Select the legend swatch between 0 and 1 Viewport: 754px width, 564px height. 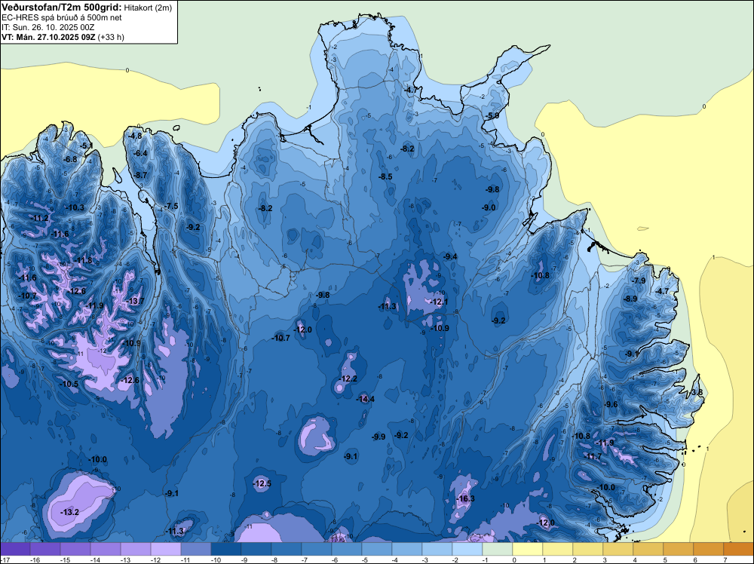coord(528,549)
